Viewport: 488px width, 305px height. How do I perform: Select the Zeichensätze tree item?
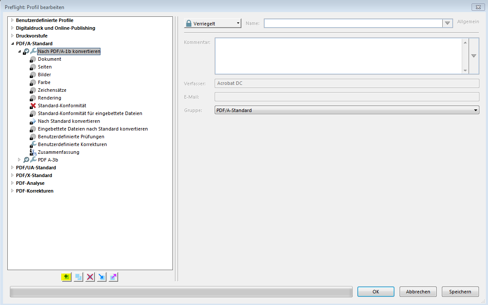52,90
